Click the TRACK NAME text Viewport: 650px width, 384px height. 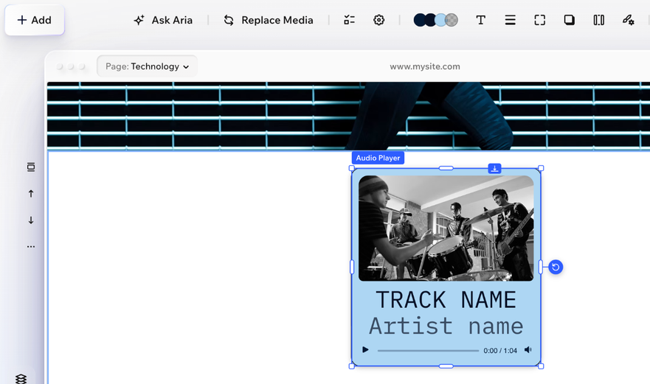[x=446, y=299]
